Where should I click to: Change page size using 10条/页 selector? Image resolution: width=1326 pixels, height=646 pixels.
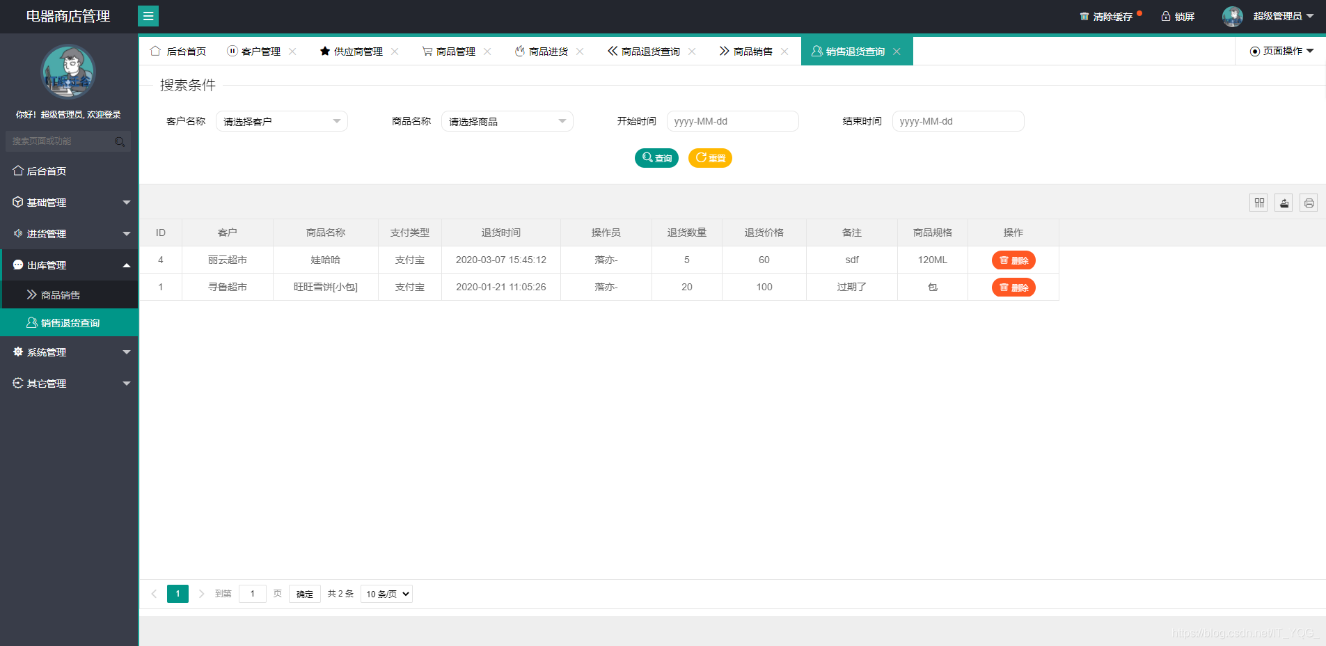(x=386, y=594)
